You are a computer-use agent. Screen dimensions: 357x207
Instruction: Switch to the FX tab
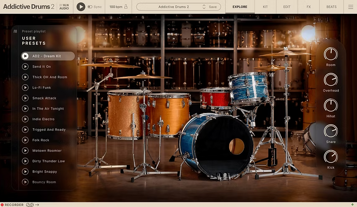click(309, 7)
